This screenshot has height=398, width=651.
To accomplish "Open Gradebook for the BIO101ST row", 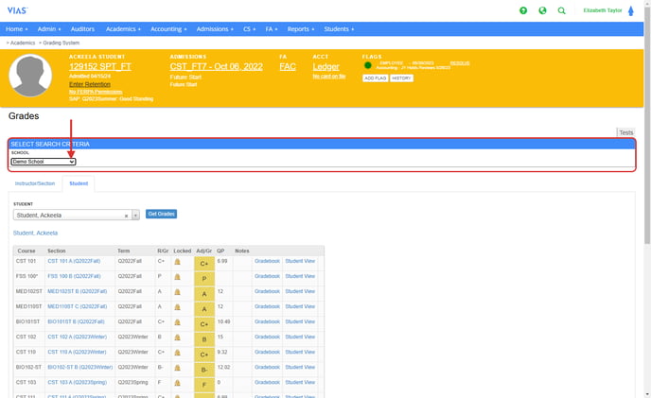I will (267, 321).
